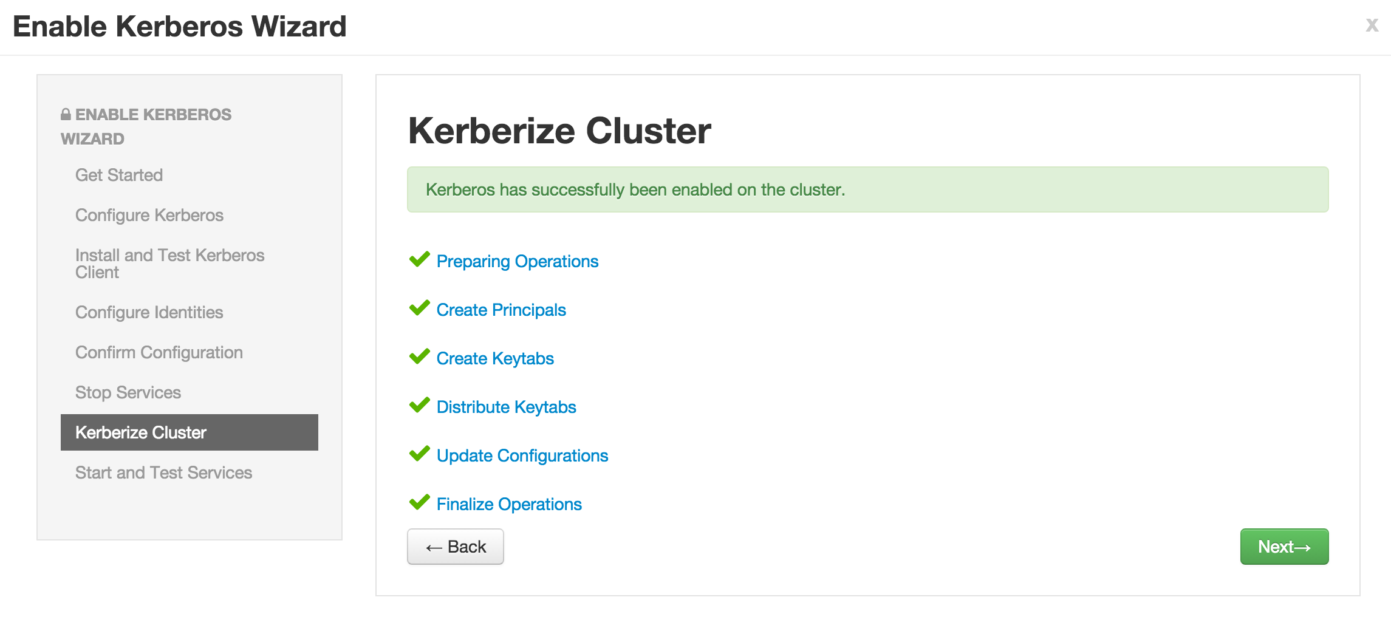The height and width of the screenshot is (634, 1391).
Task: Open the Preparing Operations details link
Action: pos(518,261)
